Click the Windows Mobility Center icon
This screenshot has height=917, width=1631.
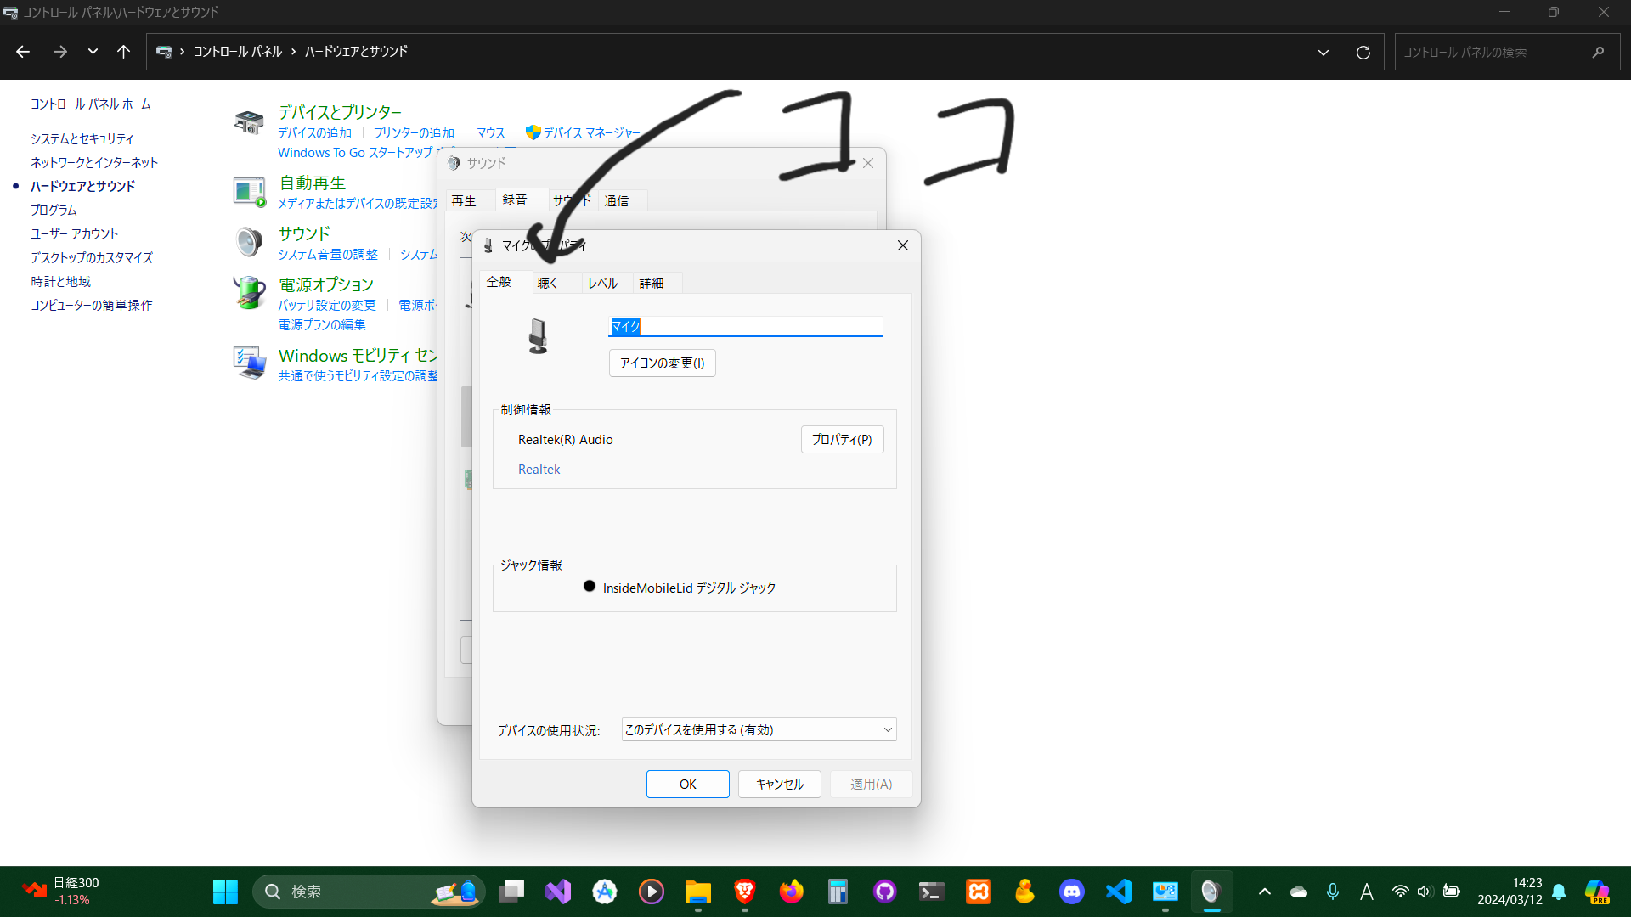[249, 363]
